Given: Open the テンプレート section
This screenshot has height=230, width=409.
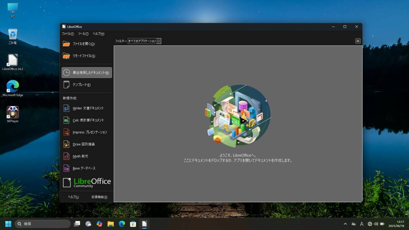Looking at the screenshot, I should click(x=87, y=85).
